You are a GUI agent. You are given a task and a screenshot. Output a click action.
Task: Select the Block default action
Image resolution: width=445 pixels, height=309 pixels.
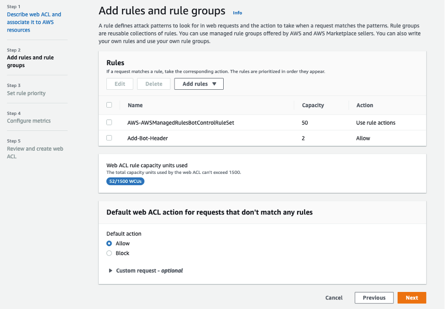point(109,253)
